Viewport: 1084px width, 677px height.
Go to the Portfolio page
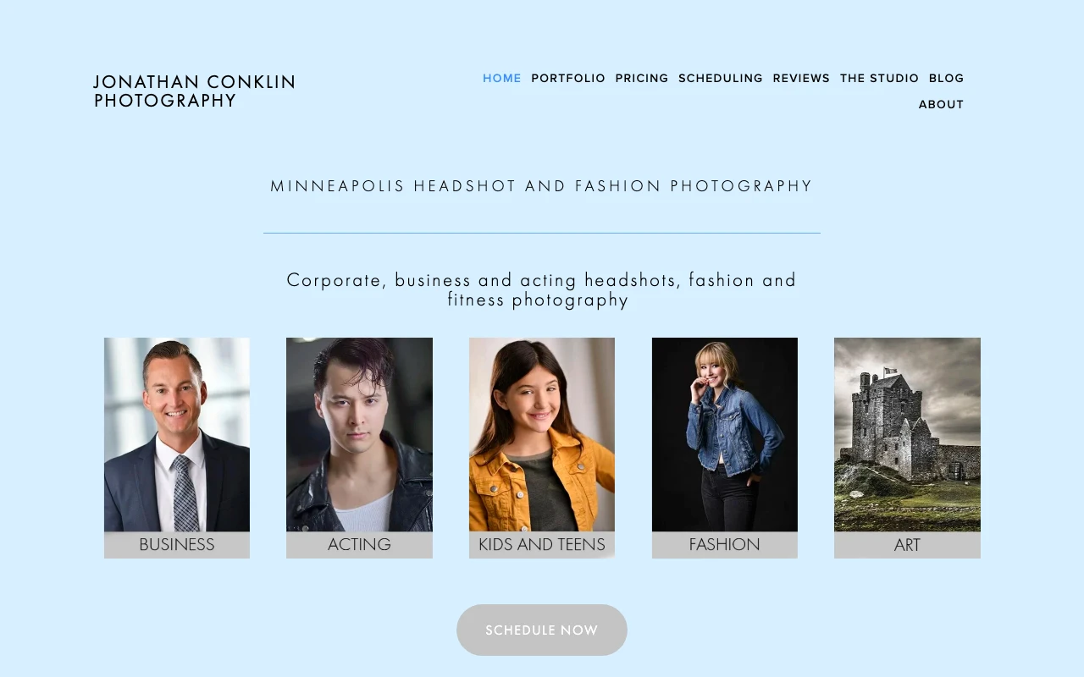[x=568, y=78]
